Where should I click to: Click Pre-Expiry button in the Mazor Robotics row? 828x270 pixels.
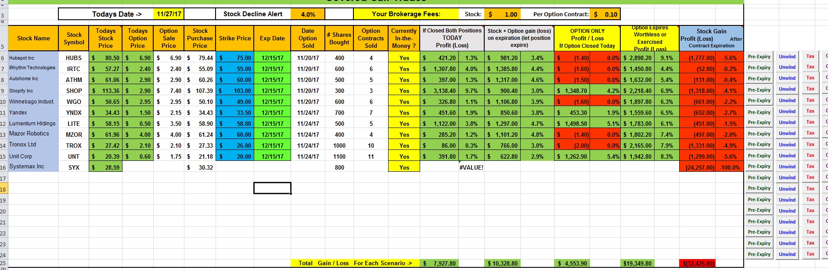(x=759, y=134)
